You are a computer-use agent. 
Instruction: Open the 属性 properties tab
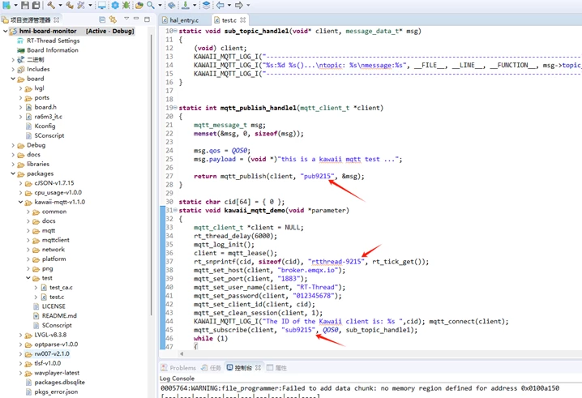[276, 367]
